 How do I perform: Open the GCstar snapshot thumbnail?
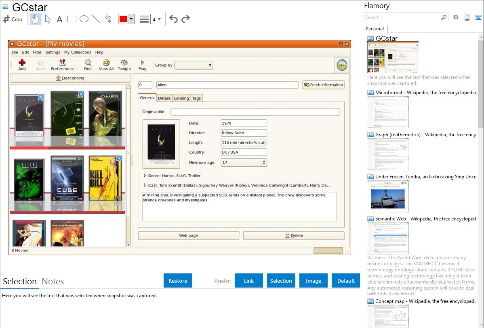click(x=393, y=57)
